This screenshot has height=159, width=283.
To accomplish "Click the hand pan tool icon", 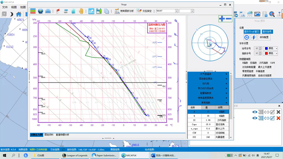I will coord(81,11).
